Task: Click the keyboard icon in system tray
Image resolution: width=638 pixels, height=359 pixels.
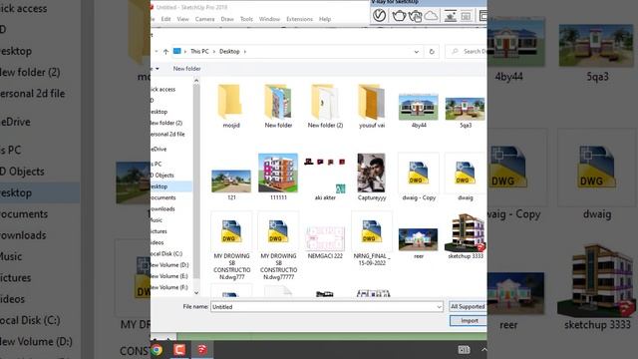Action: (x=464, y=350)
